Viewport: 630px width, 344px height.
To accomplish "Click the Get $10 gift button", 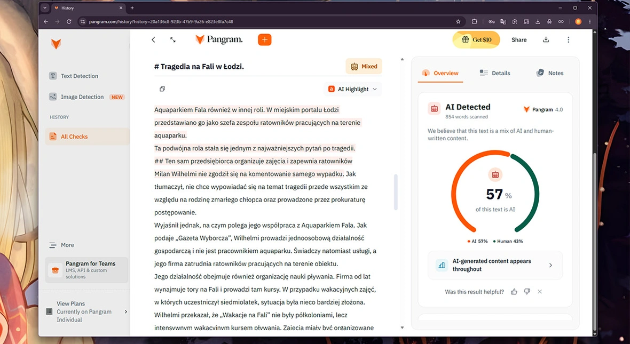I will click(476, 40).
